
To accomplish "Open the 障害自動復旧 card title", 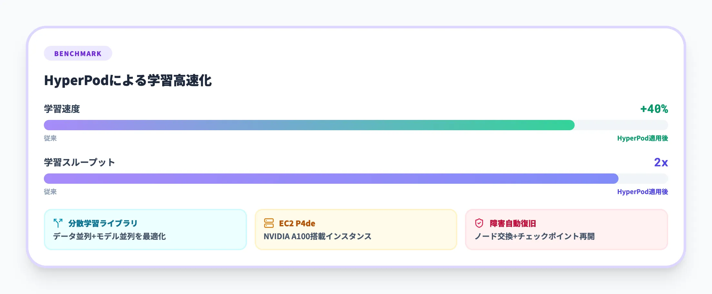I will 513,223.
